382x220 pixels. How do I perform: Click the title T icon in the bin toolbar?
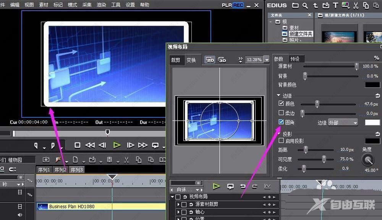tap(335, 5)
